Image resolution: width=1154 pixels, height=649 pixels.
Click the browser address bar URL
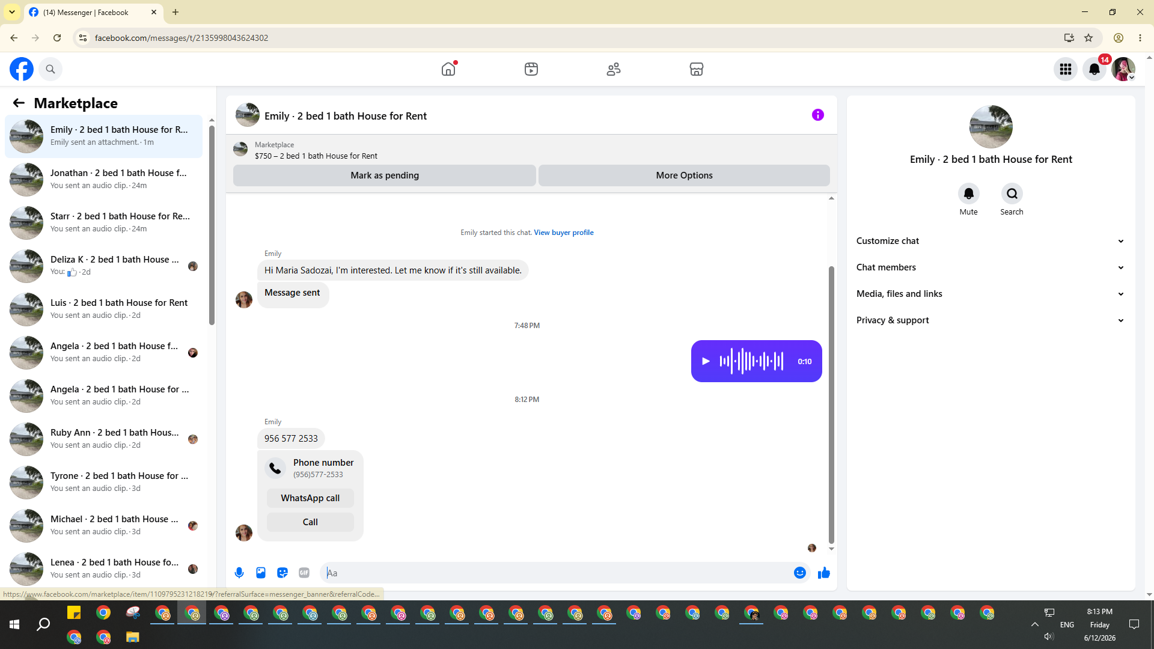click(x=182, y=38)
